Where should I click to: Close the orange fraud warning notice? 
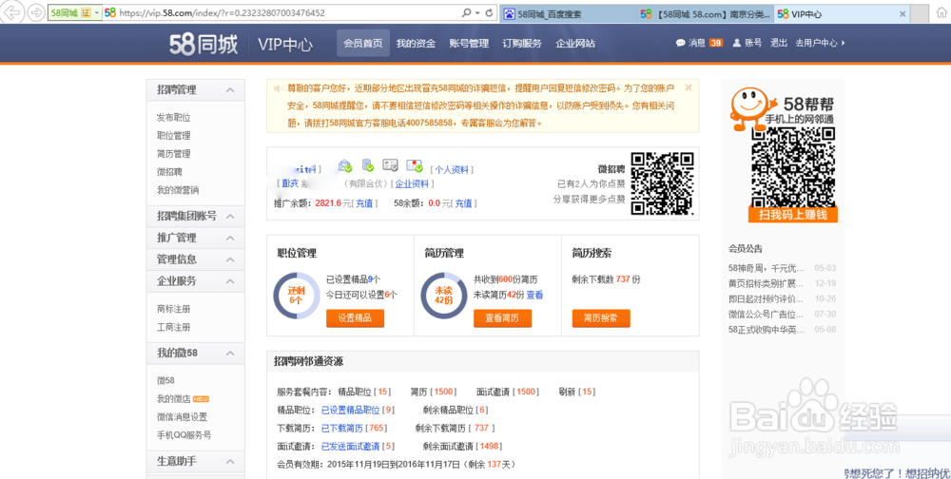tap(689, 87)
